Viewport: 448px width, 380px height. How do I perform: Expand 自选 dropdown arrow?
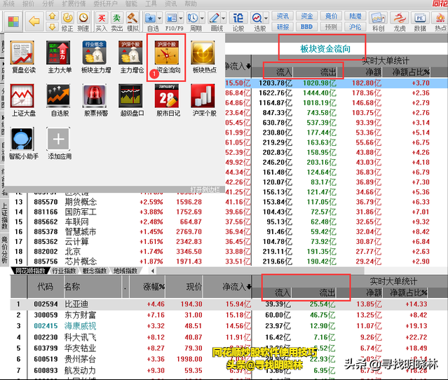pos(159,18)
